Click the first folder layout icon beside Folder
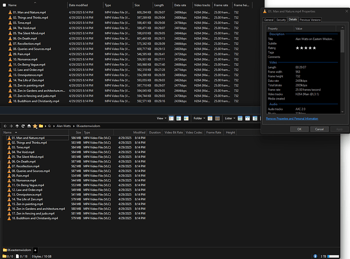 210,118
